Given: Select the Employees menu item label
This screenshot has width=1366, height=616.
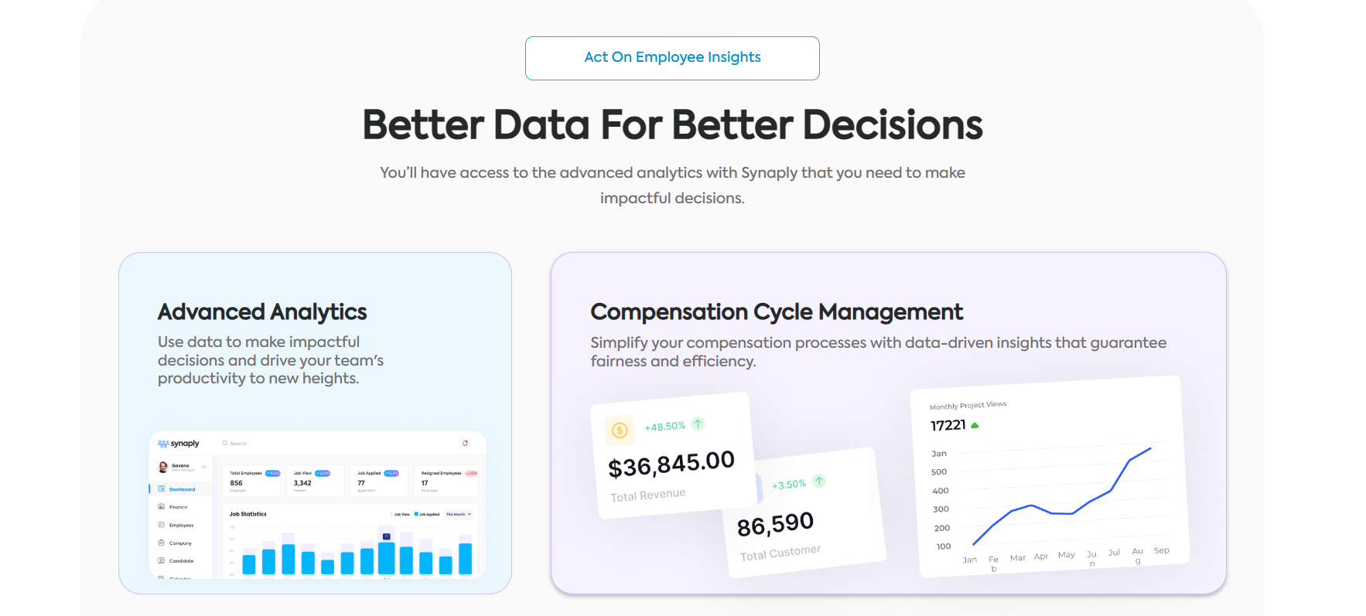Looking at the screenshot, I should click(x=182, y=526).
